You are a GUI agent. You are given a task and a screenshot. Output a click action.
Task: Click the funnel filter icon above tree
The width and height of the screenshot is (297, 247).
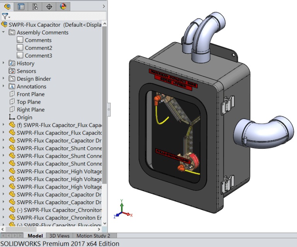[x=5, y=16]
